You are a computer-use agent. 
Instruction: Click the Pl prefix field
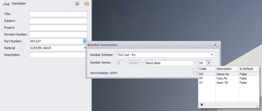click(120, 63)
